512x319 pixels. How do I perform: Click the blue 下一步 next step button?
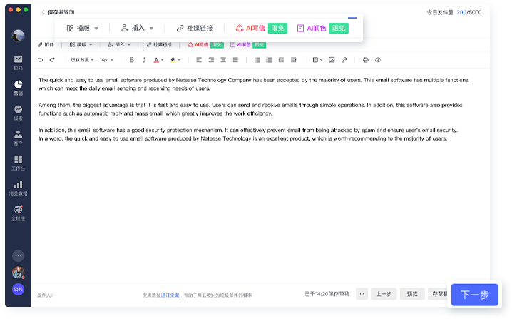pyautogui.click(x=474, y=295)
